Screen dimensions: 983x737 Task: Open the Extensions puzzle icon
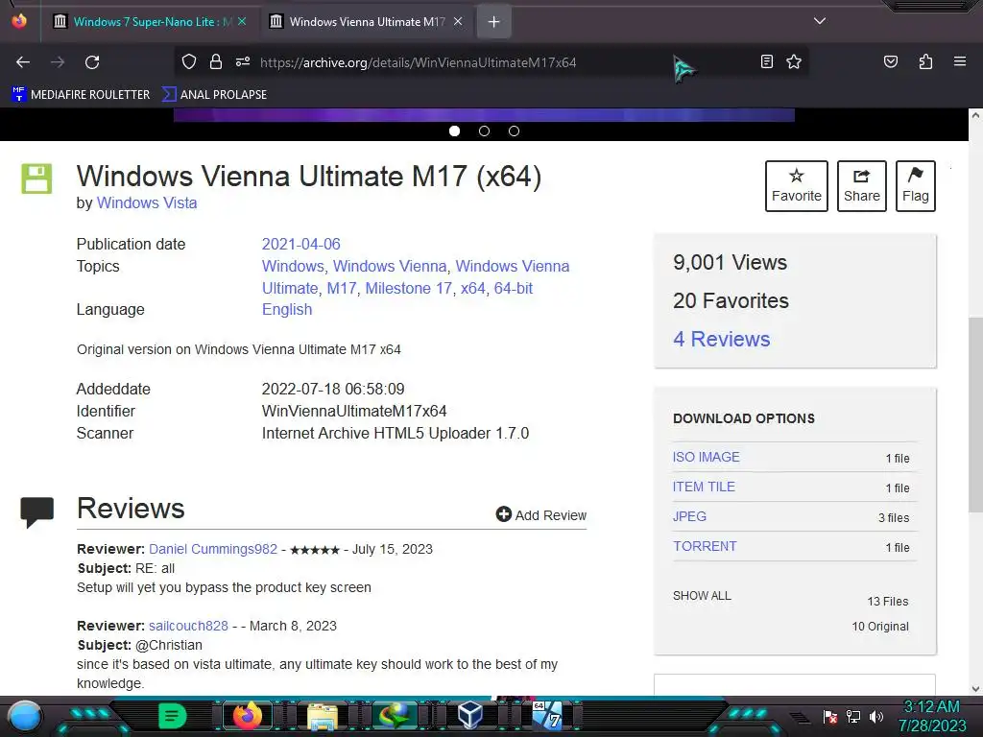tap(925, 61)
